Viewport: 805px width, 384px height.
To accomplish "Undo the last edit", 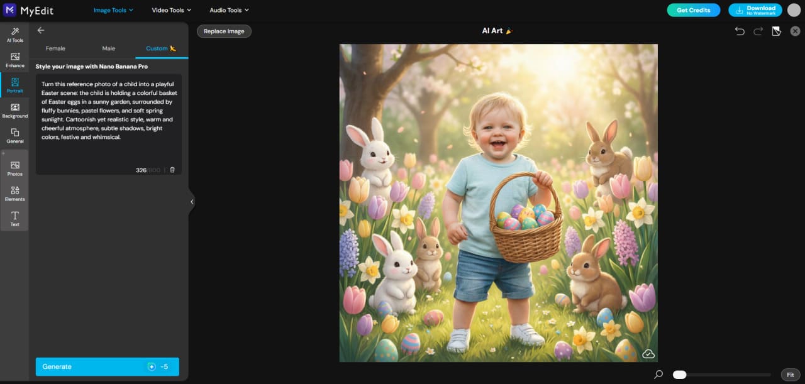I will 740,30.
